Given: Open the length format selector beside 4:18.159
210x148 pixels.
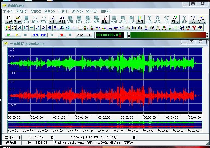Looking at the screenshot, I should pyautogui.click(x=52, y=137).
